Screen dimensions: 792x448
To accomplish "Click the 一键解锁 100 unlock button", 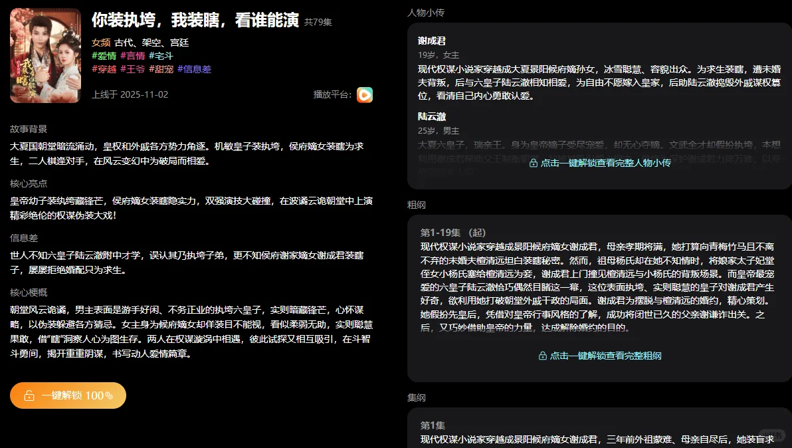I will point(67,395).
